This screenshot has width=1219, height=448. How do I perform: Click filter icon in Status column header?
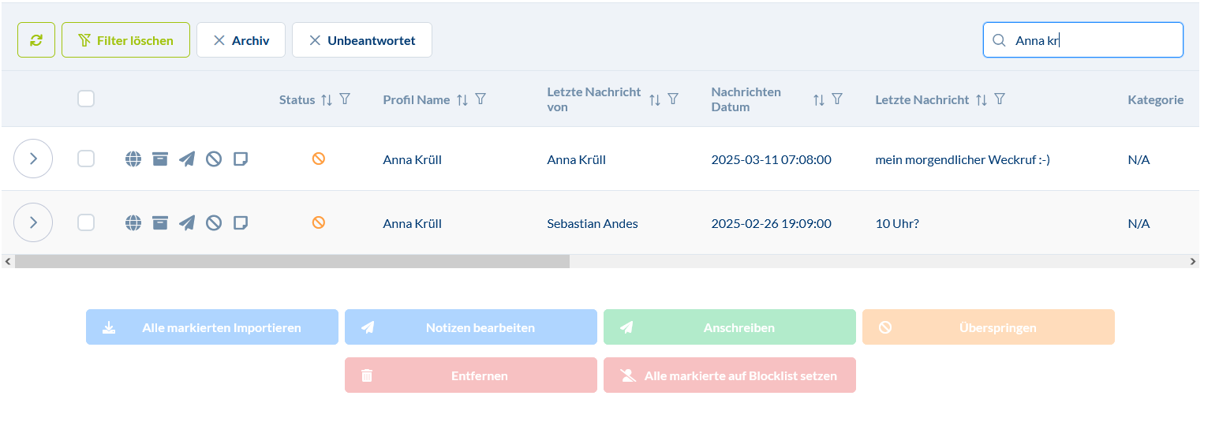345,99
